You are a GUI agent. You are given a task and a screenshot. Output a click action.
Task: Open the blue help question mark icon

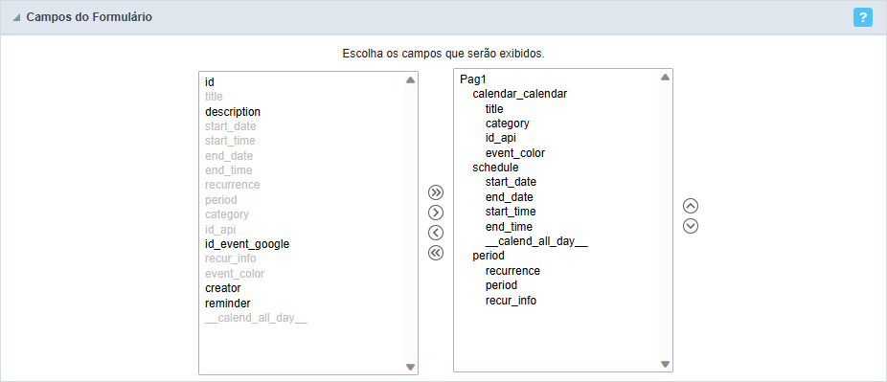tap(863, 17)
